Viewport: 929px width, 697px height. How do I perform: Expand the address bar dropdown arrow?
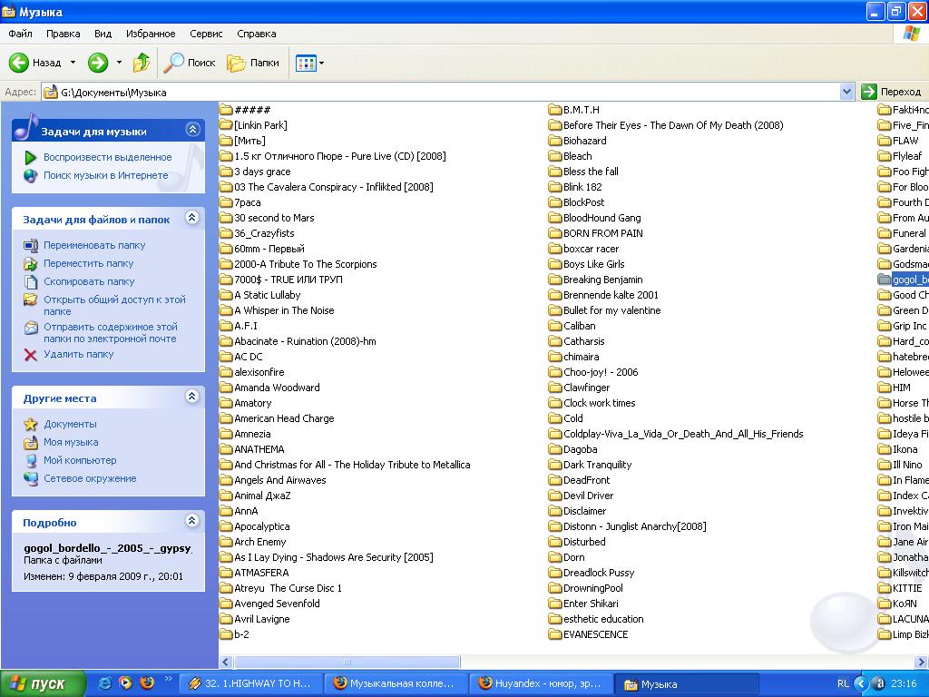coord(846,92)
